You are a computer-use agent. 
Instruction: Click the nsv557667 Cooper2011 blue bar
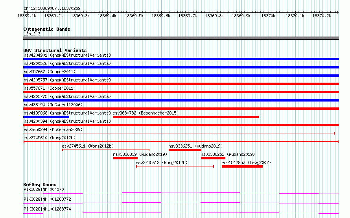(x=181, y=76)
